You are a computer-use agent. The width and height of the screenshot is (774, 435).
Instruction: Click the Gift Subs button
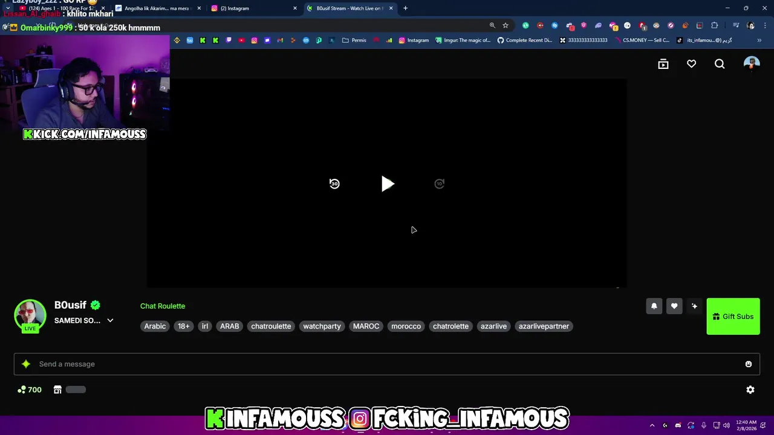(733, 317)
